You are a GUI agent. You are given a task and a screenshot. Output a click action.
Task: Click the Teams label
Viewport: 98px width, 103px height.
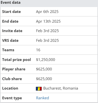8,50
